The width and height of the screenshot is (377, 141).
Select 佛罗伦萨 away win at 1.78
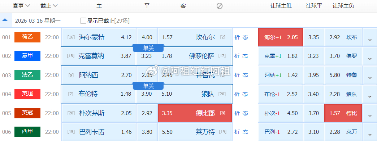coord(195,56)
